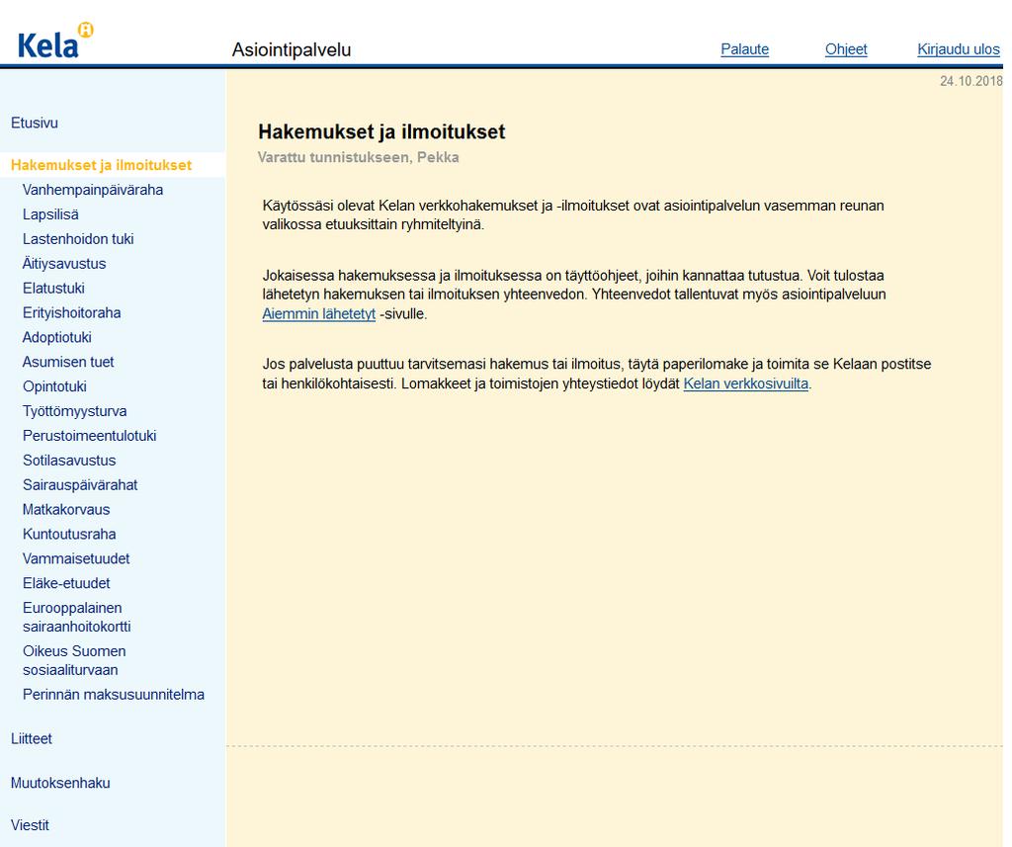The image size is (1012, 847).
Task: Open Äitiysavustus in sidebar
Action: 64,264
